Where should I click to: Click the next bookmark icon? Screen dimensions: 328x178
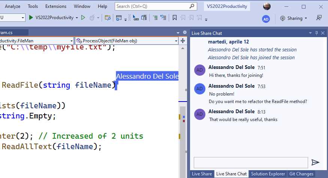(x=191, y=18)
